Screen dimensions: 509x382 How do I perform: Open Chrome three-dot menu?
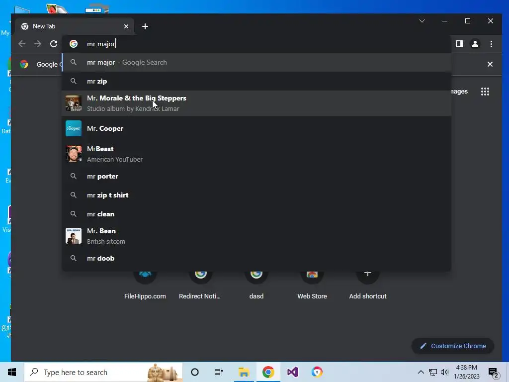click(491, 44)
